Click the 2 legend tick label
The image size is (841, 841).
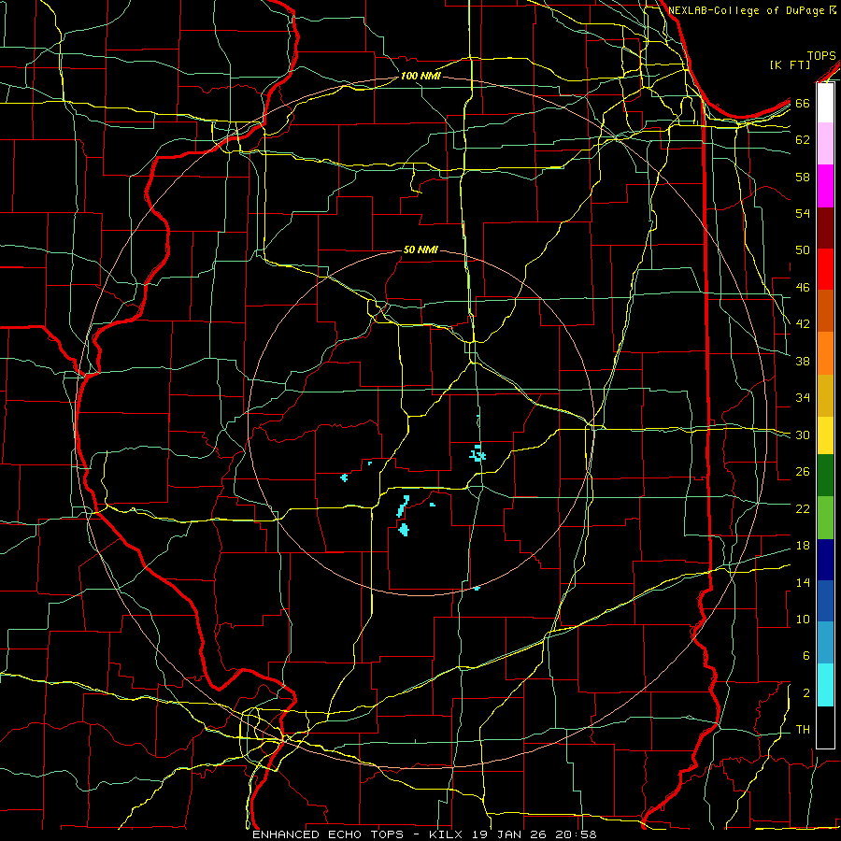pyautogui.click(x=805, y=693)
